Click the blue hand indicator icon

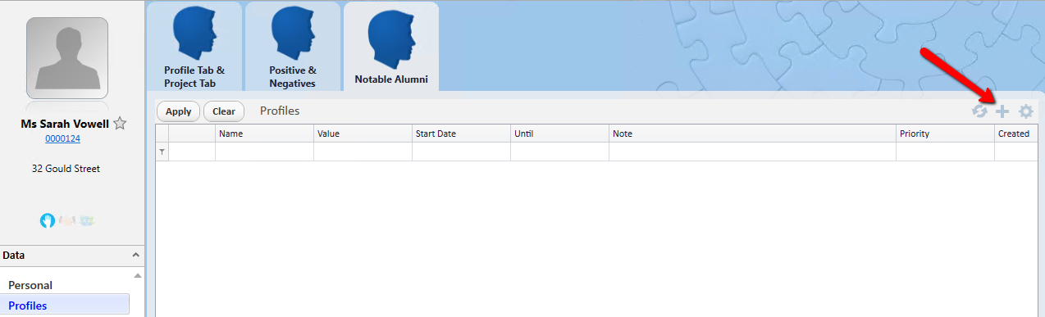(x=48, y=220)
